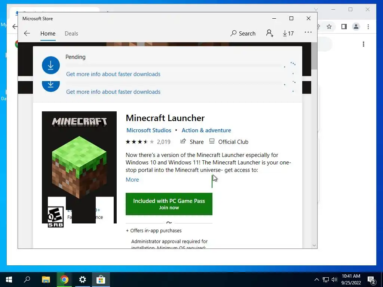The width and height of the screenshot is (383, 287).
Task: Click the "Minecraft Launcher" title text
Action: pos(165,118)
